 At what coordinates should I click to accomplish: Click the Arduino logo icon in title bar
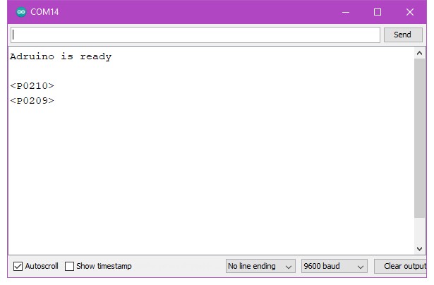(x=20, y=12)
